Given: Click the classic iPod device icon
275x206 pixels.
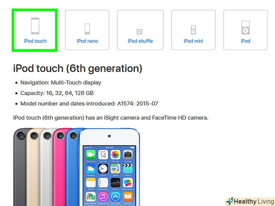Looking at the screenshot, I should pyautogui.click(x=246, y=28).
